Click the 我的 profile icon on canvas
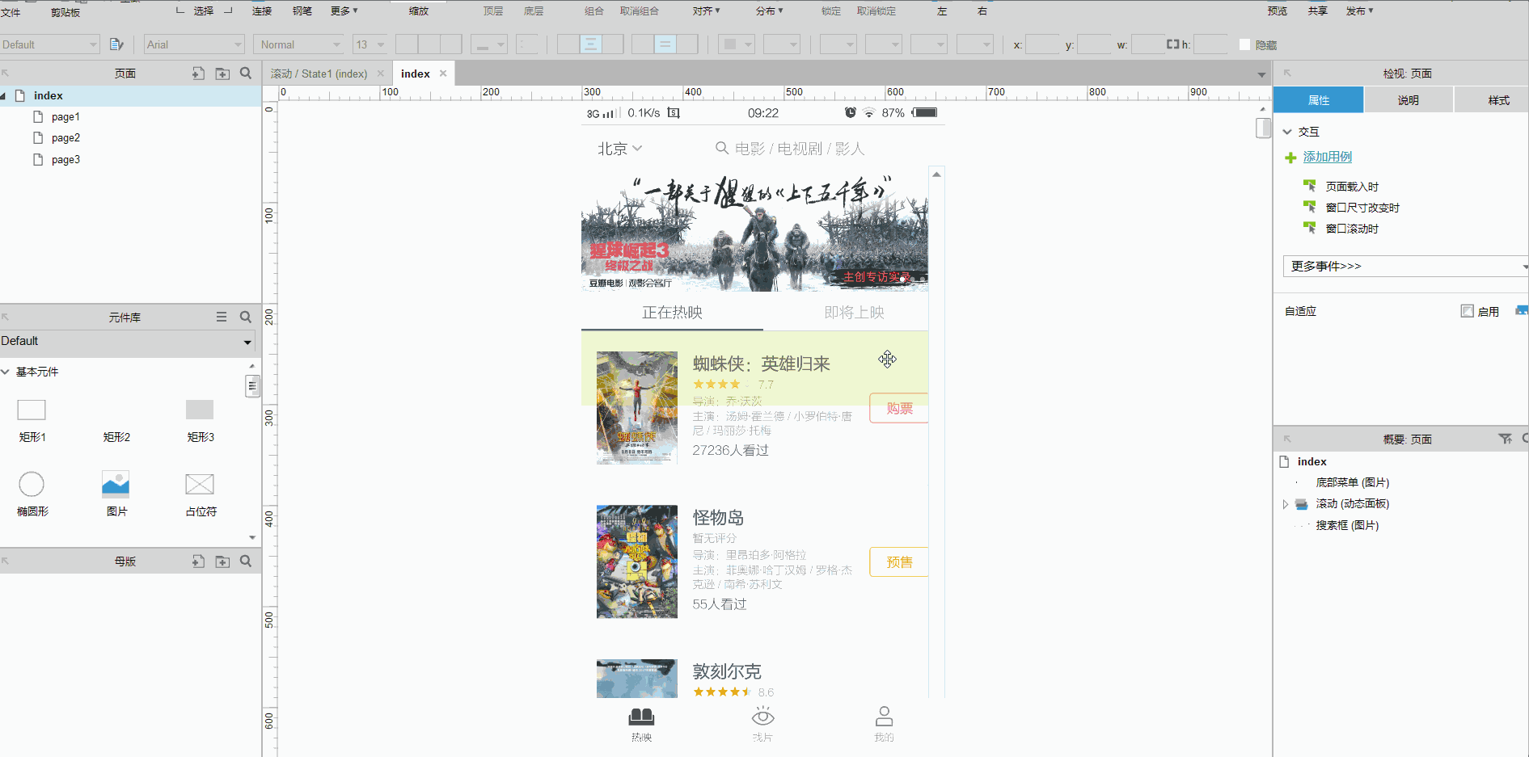 click(884, 717)
